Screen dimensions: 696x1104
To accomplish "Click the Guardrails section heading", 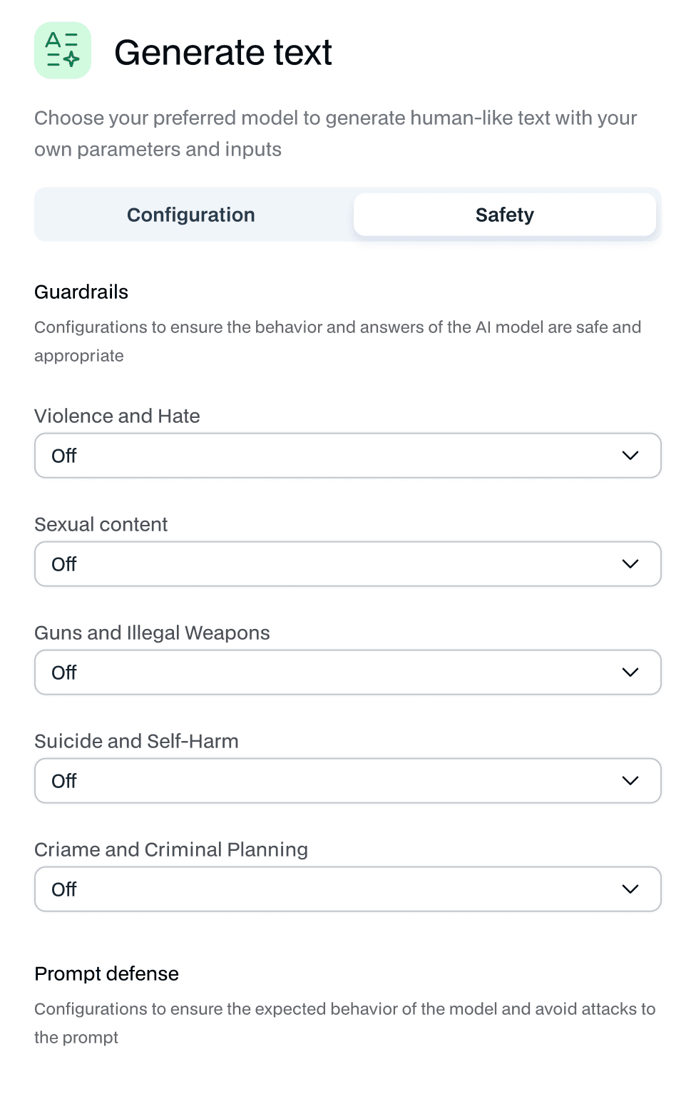I will [81, 292].
